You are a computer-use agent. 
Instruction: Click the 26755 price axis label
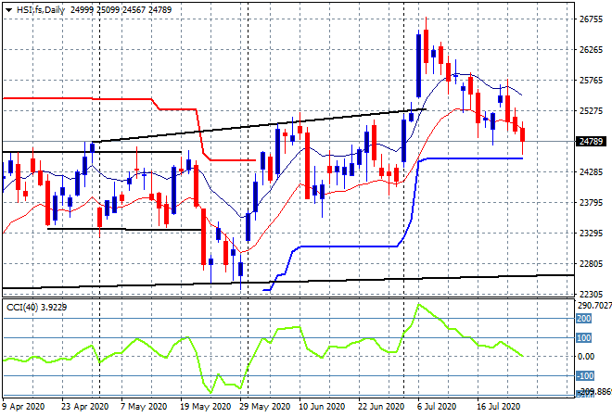pos(591,19)
